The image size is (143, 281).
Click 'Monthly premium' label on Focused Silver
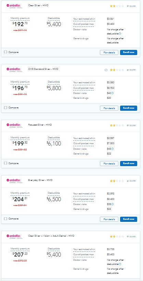(20, 138)
